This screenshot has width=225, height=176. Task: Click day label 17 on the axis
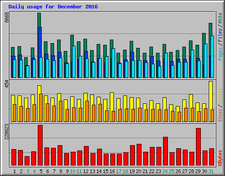[x=119, y=171]
